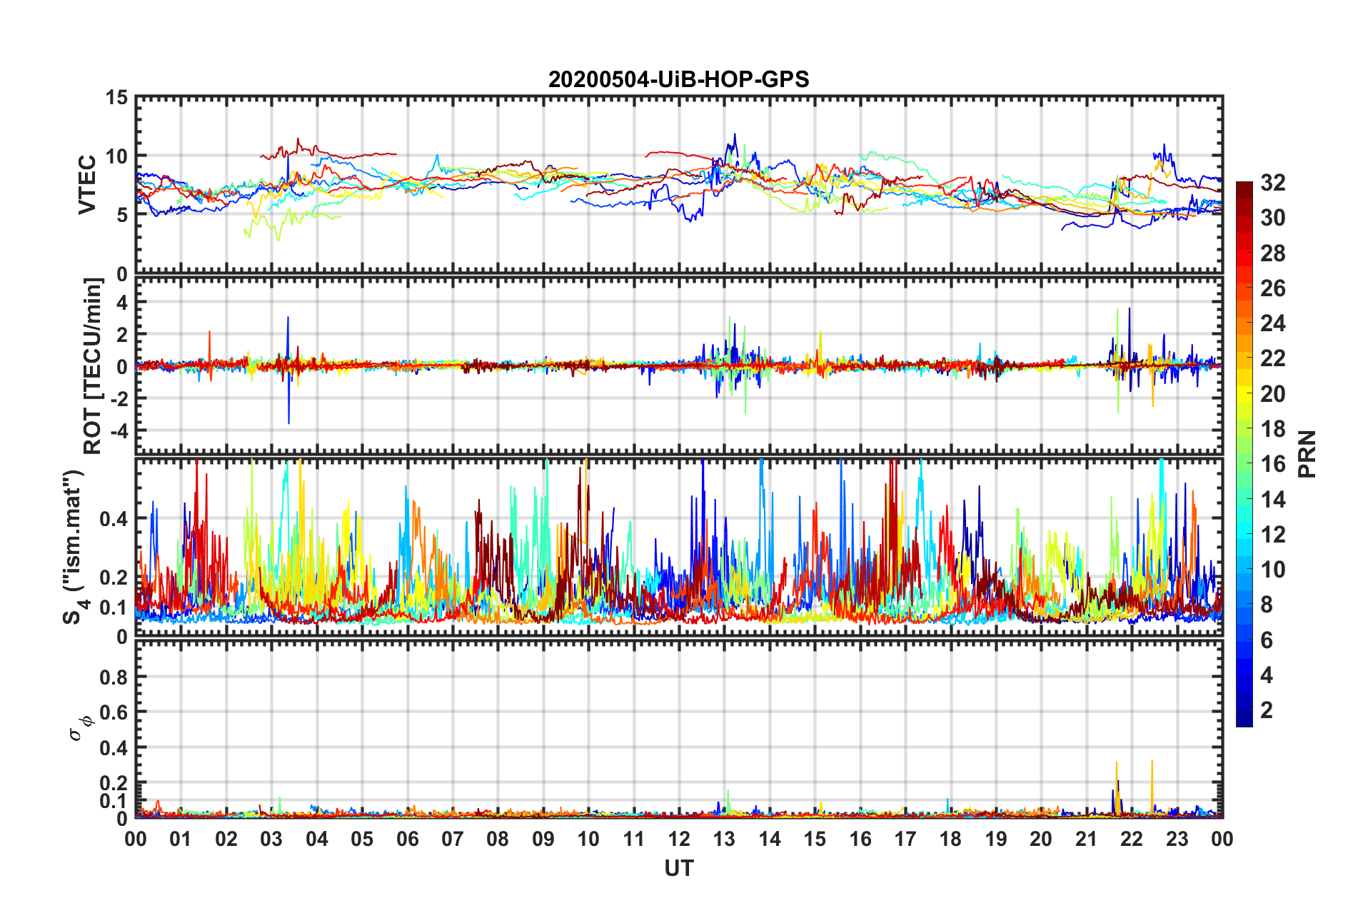The height and width of the screenshot is (908, 1358).
Task: Click PRN colorbar tick label 16
Action: click(x=1272, y=464)
